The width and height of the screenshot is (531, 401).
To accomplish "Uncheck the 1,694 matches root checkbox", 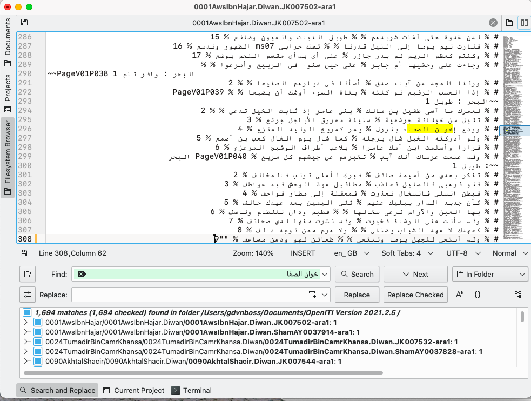I will point(27,312).
